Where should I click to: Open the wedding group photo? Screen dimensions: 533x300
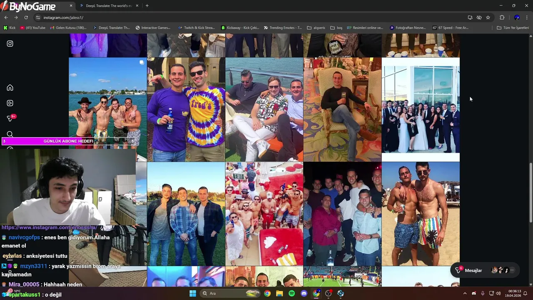[421, 110]
